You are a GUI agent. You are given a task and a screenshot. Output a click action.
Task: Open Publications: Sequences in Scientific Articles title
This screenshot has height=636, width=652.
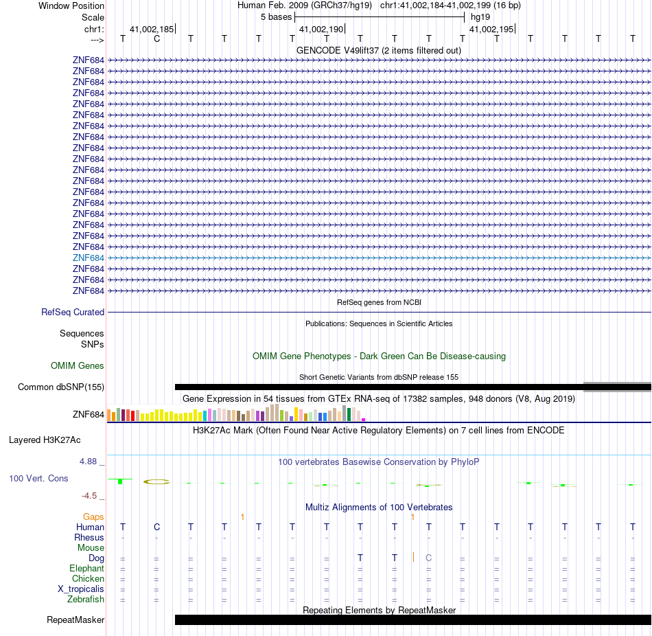tap(379, 323)
